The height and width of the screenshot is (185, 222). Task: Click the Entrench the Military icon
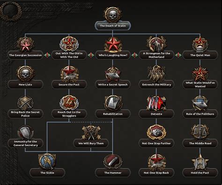point(156,73)
